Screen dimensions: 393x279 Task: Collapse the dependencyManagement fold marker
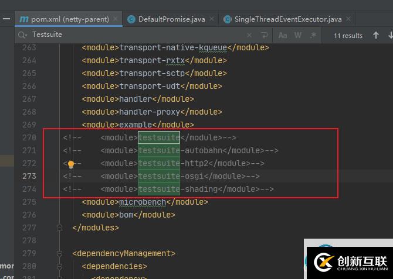59,253
